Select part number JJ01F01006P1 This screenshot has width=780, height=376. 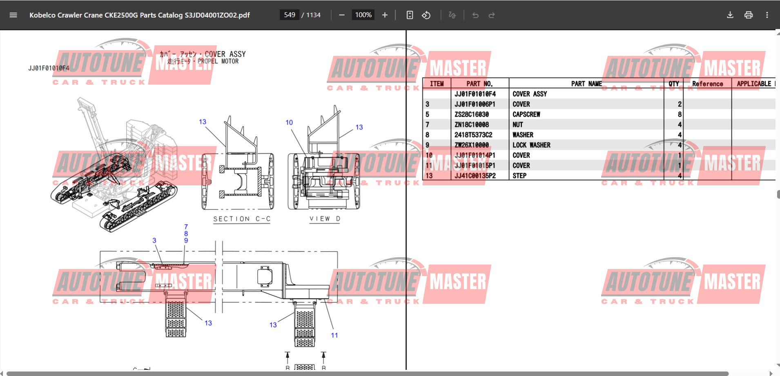tap(475, 105)
